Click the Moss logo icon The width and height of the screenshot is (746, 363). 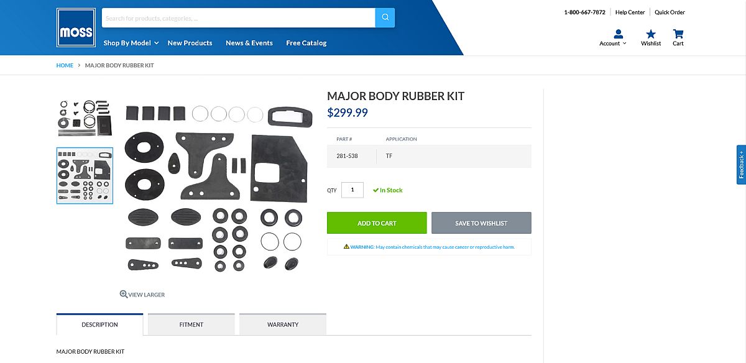pos(76,28)
